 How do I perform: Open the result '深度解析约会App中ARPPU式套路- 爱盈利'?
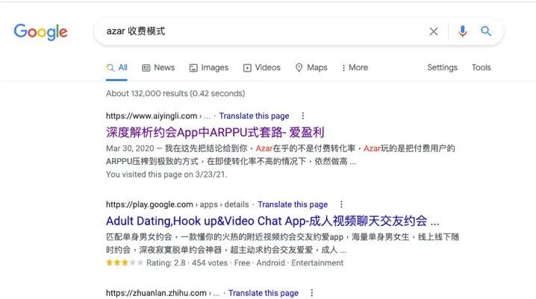215,132
